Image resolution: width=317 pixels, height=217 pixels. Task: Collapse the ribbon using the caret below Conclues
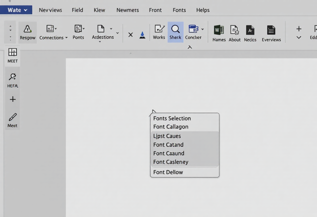pos(190,47)
